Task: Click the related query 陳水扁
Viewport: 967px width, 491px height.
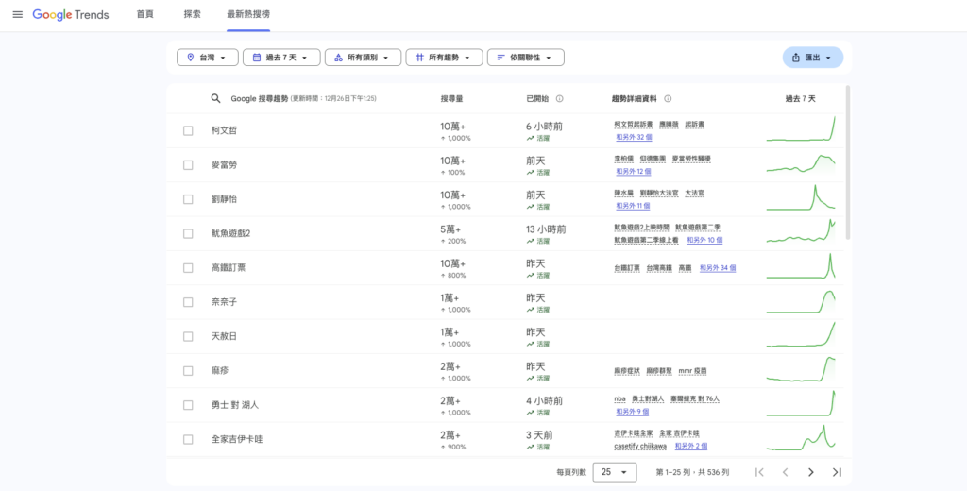Action: click(624, 193)
